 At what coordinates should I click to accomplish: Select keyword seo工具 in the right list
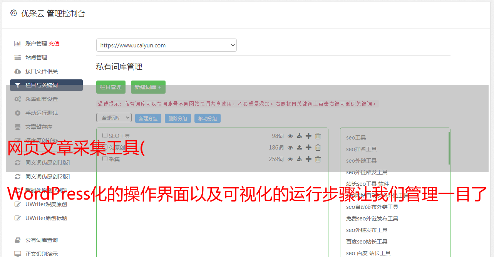click(x=356, y=138)
